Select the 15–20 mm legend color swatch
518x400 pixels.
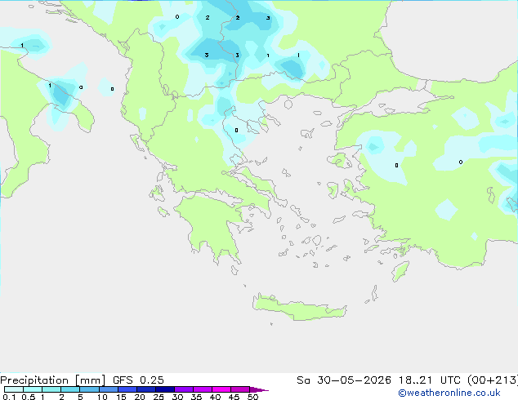click(x=127, y=389)
